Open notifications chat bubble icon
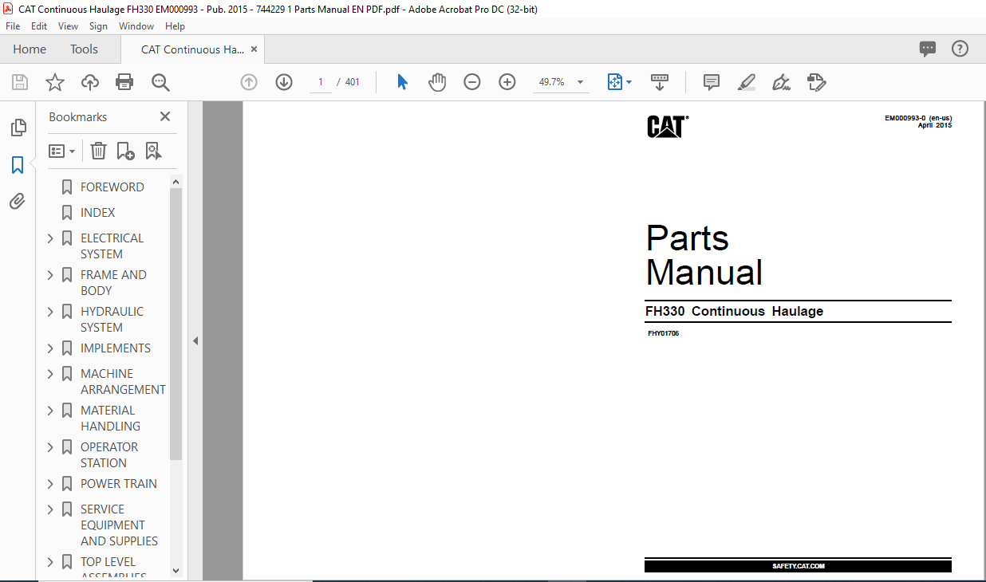This screenshot has width=986, height=582. (x=928, y=49)
